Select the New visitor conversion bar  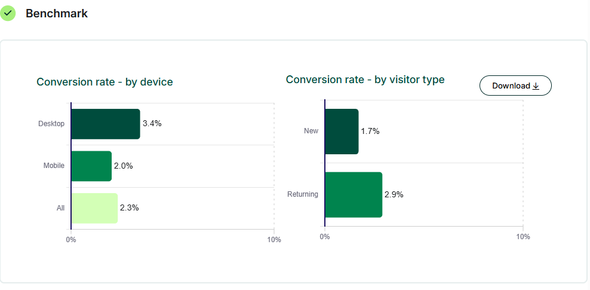click(x=342, y=131)
